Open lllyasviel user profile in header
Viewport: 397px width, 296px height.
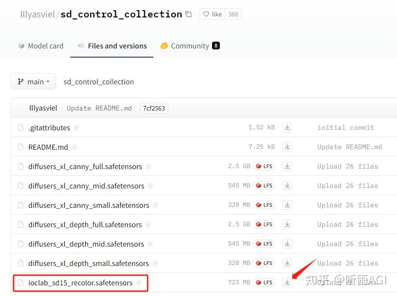pyautogui.click(x=37, y=14)
